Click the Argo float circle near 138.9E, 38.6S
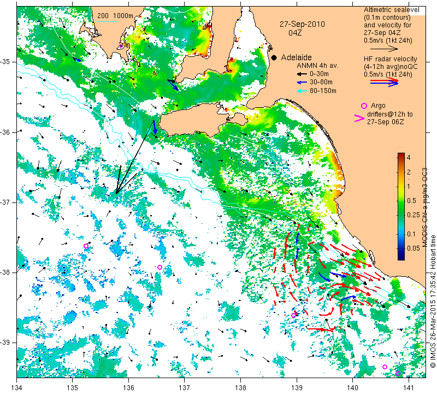 293,316
